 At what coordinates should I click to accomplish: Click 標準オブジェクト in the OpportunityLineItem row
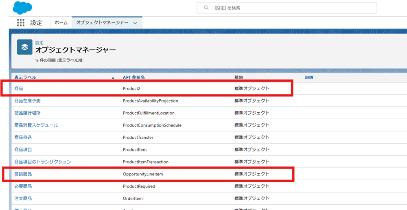[x=252, y=174]
